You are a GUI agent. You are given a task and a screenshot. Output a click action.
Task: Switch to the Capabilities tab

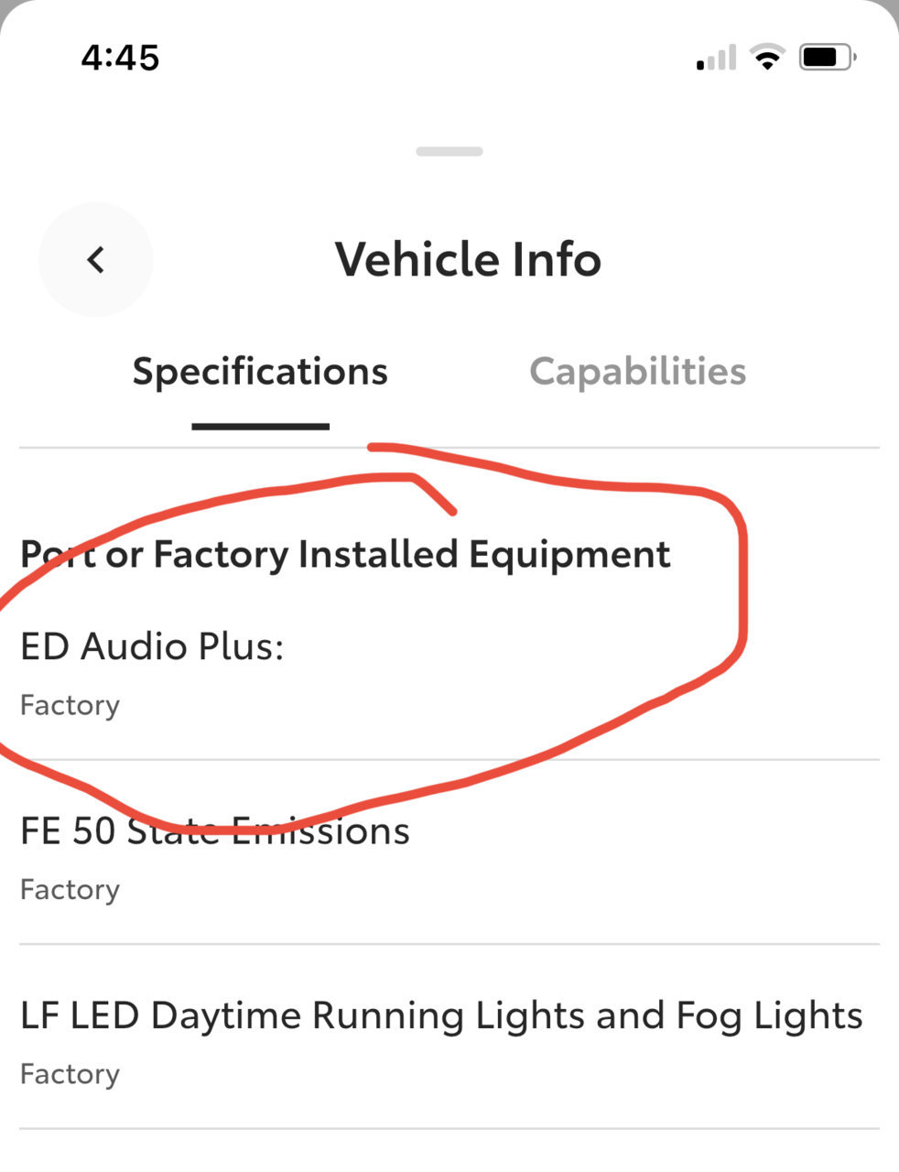638,372
